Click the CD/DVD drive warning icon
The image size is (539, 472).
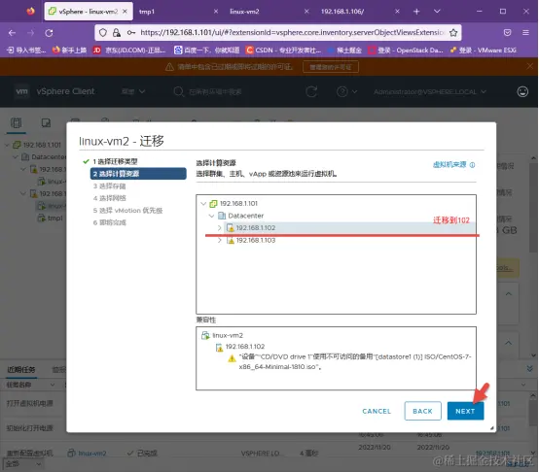coord(232,358)
